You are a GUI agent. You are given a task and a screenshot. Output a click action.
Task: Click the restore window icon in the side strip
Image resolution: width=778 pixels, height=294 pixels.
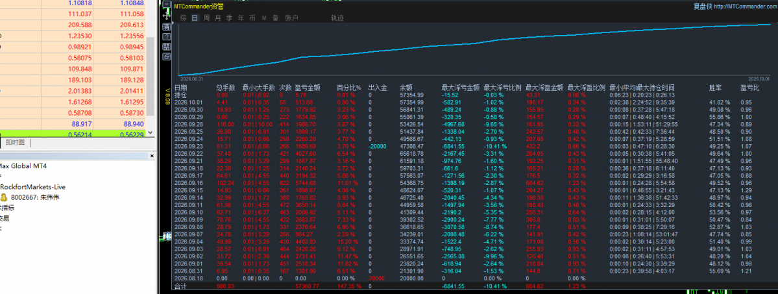coord(167,57)
